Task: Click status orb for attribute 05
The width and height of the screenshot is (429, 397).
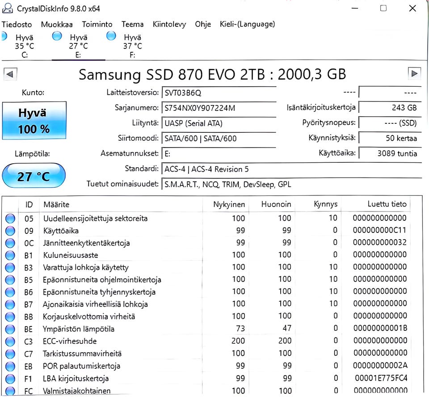Action: click(x=10, y=219)
